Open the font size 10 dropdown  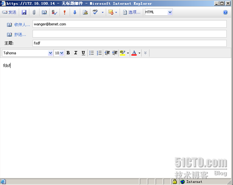tap(62, 53)
